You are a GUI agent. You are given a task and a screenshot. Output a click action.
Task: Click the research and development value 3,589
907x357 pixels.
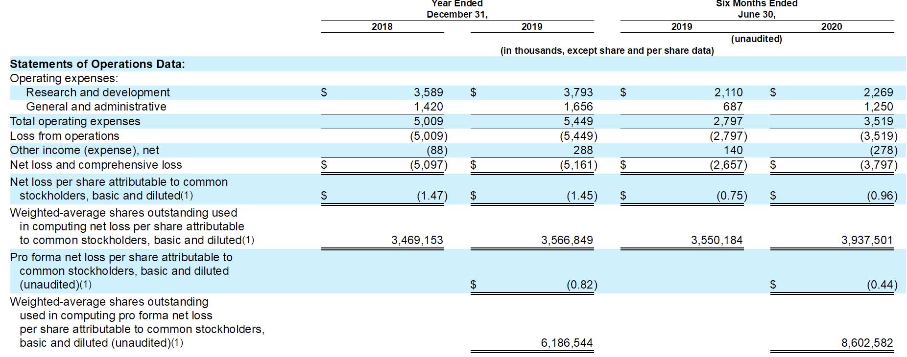point(429,92)
